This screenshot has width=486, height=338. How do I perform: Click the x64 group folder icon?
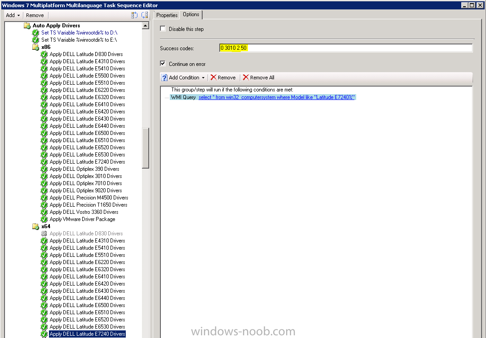coord(35,226)
